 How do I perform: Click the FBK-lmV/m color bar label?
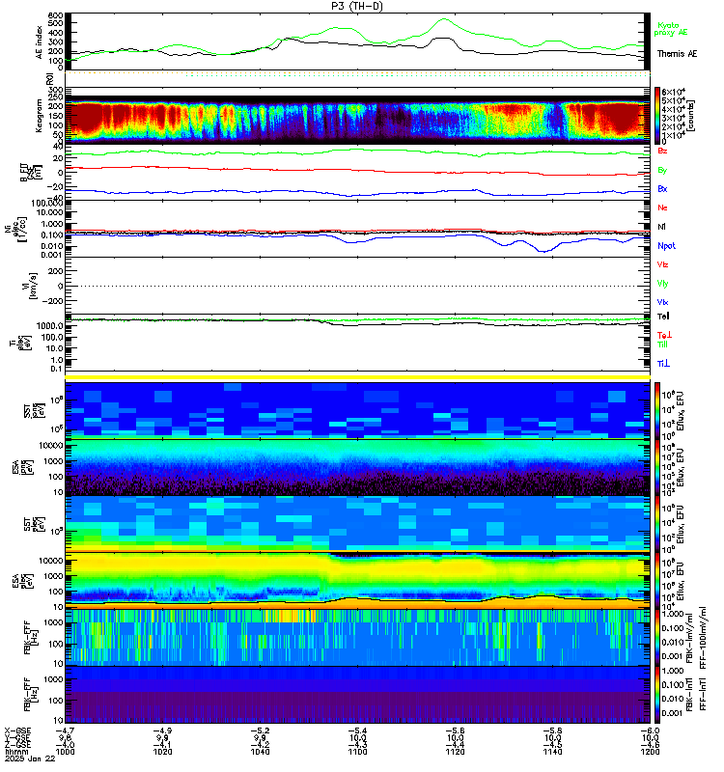[x=689, y=639]
